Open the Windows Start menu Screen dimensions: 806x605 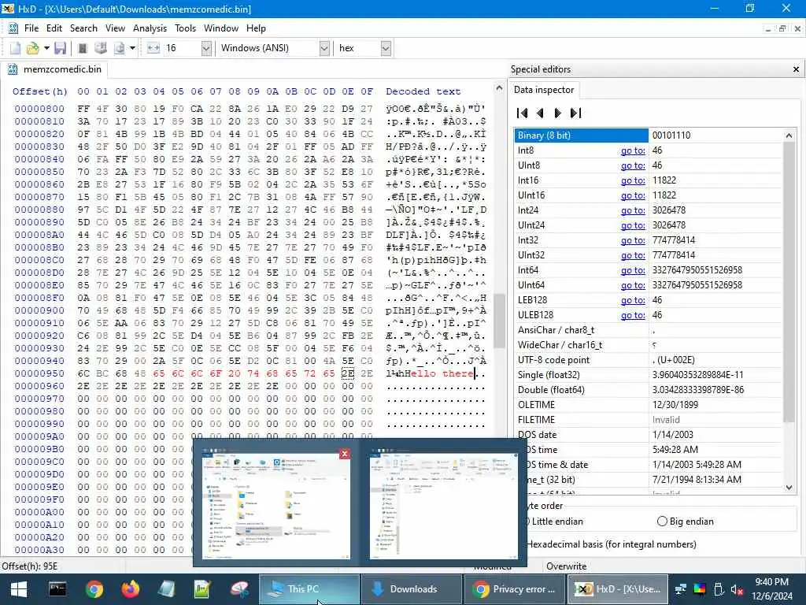click(x=19, y=589)
